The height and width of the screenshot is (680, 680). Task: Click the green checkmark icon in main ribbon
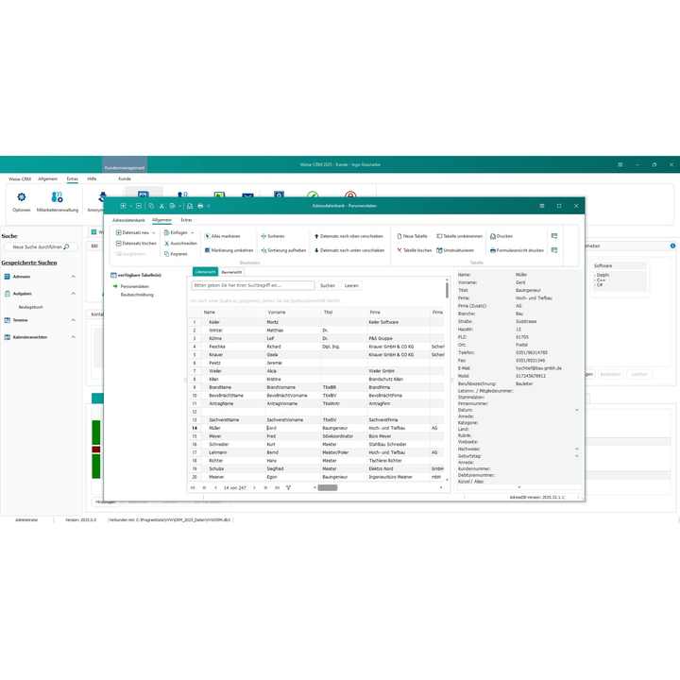coord(313,195)
